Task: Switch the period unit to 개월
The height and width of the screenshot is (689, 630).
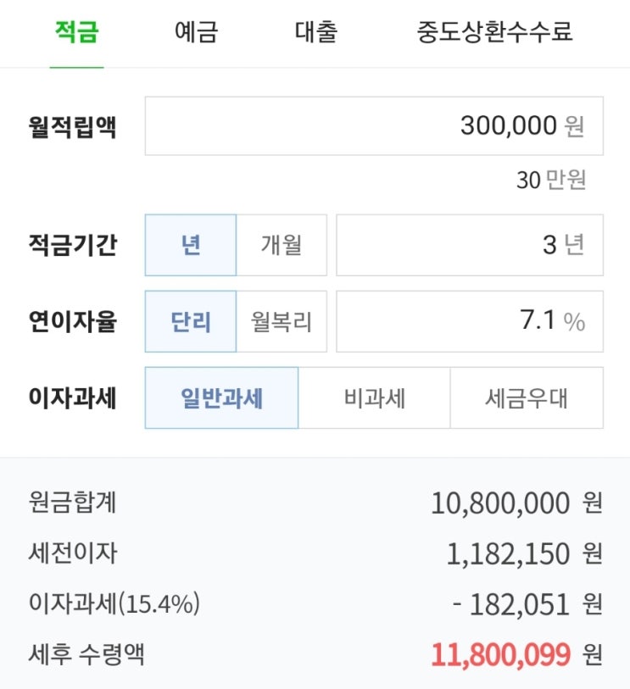Action: tap(282, 245)
